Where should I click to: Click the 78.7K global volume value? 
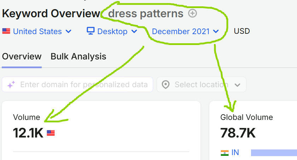pyautogui.click(x=238, y=133)
